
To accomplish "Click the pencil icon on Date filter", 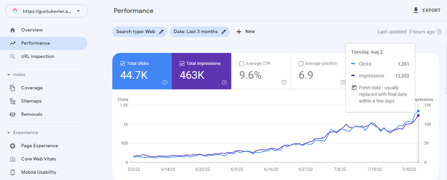I will coord(224,32).
